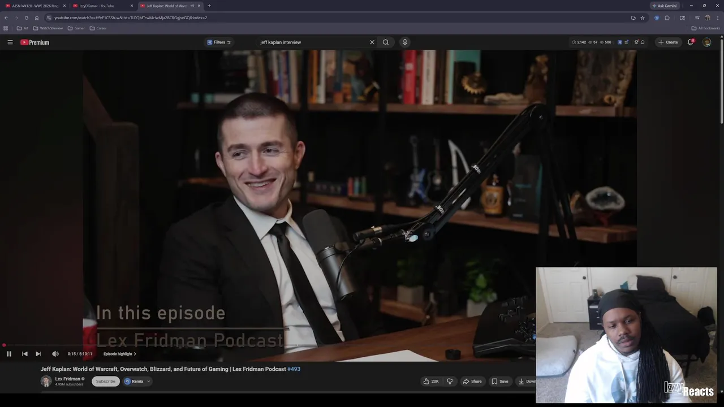Viewport: 724px width, 407px height.
Task: Subscribe to Lex Fridman channel
Action: [x=106, y=382]
